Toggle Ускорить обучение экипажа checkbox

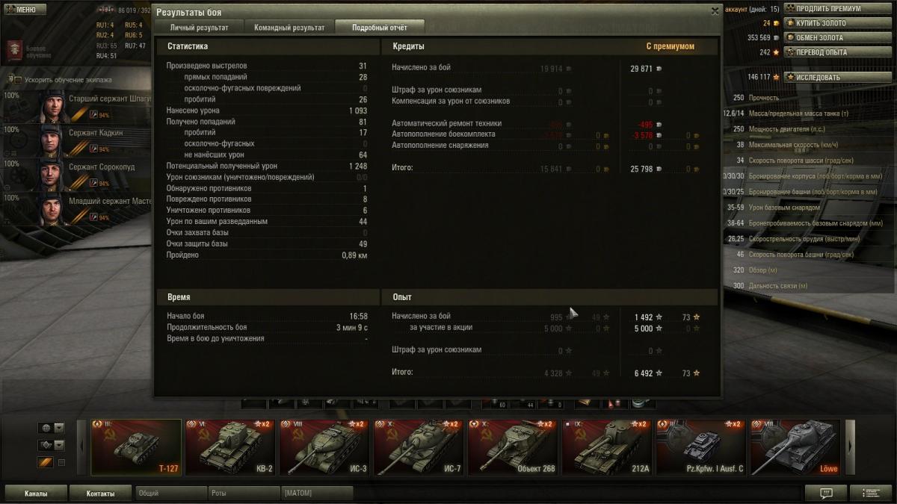pyautogui.click(x=17, y=79)
